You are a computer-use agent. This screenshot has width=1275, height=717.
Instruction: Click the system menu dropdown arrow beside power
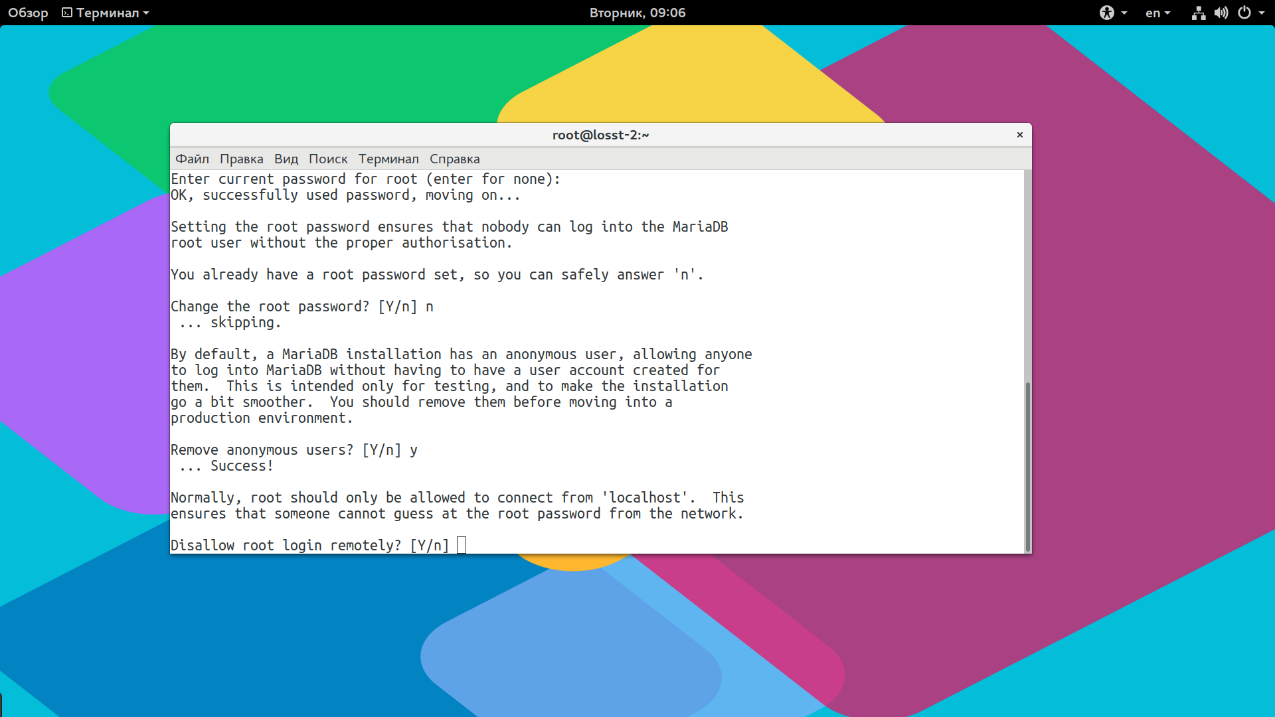click(x=1262, y=13)
